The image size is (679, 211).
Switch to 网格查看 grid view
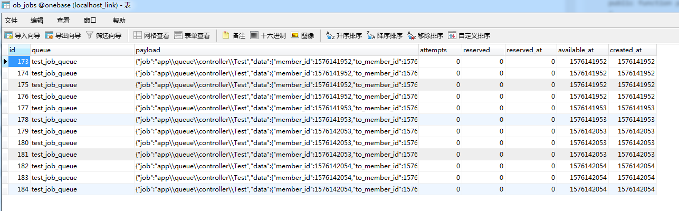tap(151, 36)
